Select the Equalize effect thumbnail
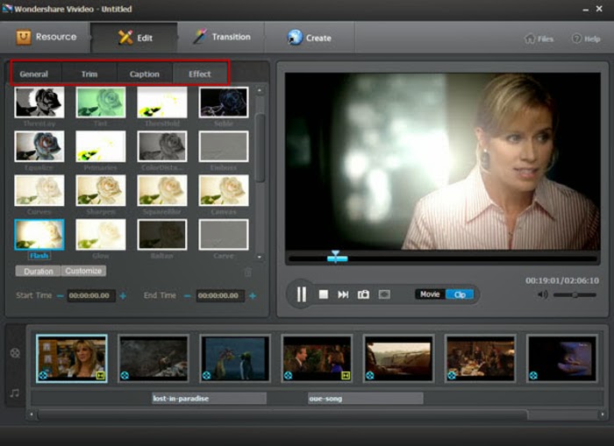Image resolution: width=614 pixels, height=446 pixels. click(39, 146)
